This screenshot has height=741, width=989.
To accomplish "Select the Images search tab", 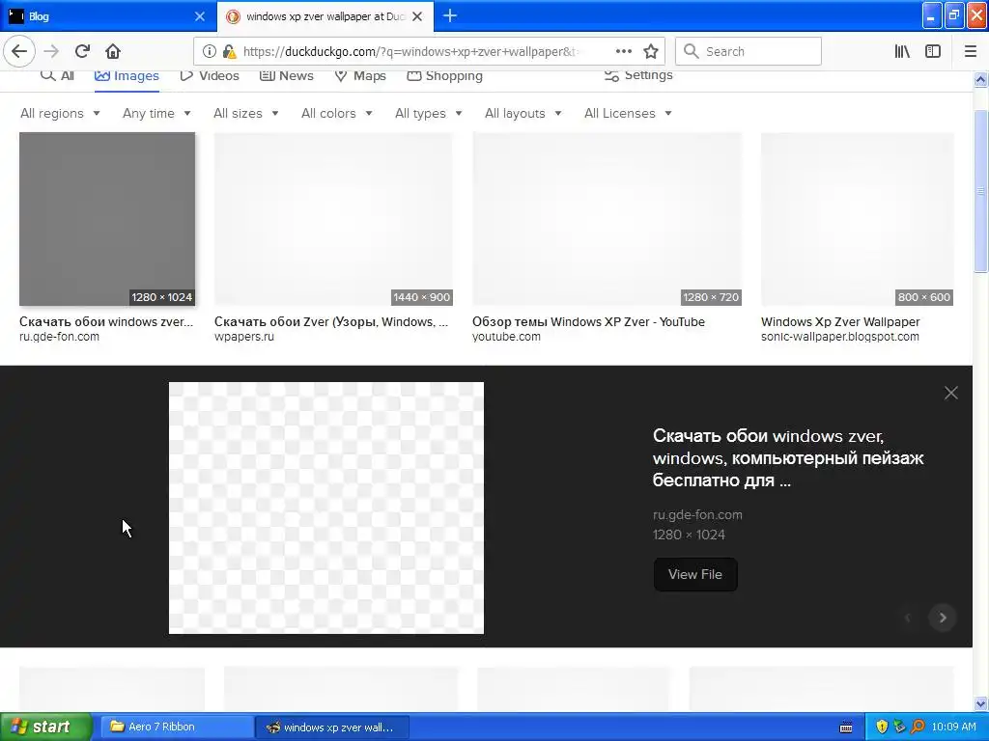I will pyautogui.click(x=127, y=75).
